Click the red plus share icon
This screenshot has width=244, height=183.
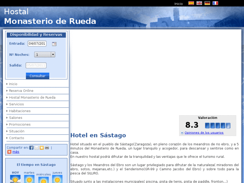coord(9,152)
